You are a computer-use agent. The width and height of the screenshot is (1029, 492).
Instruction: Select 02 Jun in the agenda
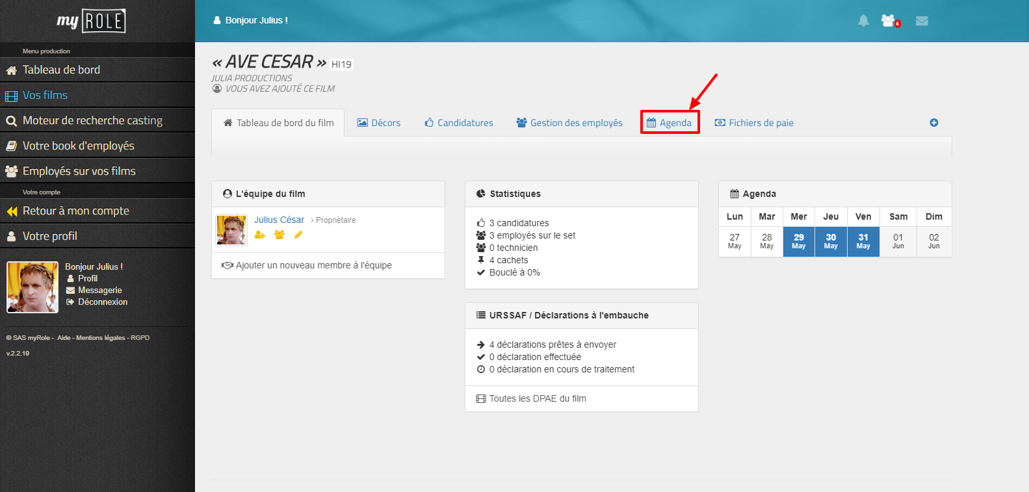coord(934,241)
